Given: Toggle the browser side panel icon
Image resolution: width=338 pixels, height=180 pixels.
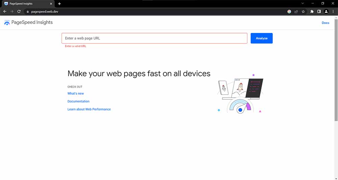Looking at the screenshot, I should [319, 11].
